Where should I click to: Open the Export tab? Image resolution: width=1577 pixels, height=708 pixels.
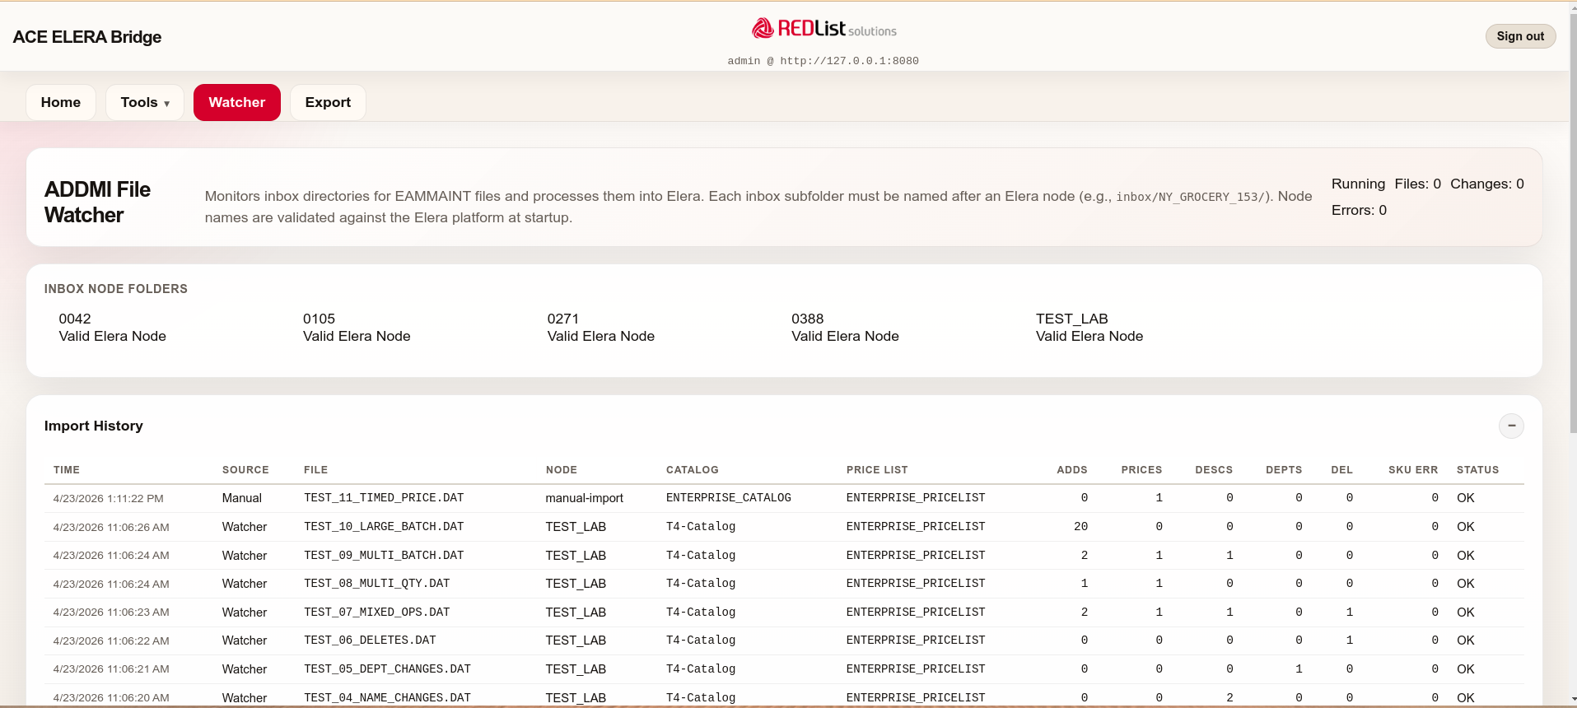pyautogui.click(x=328, y=103)
